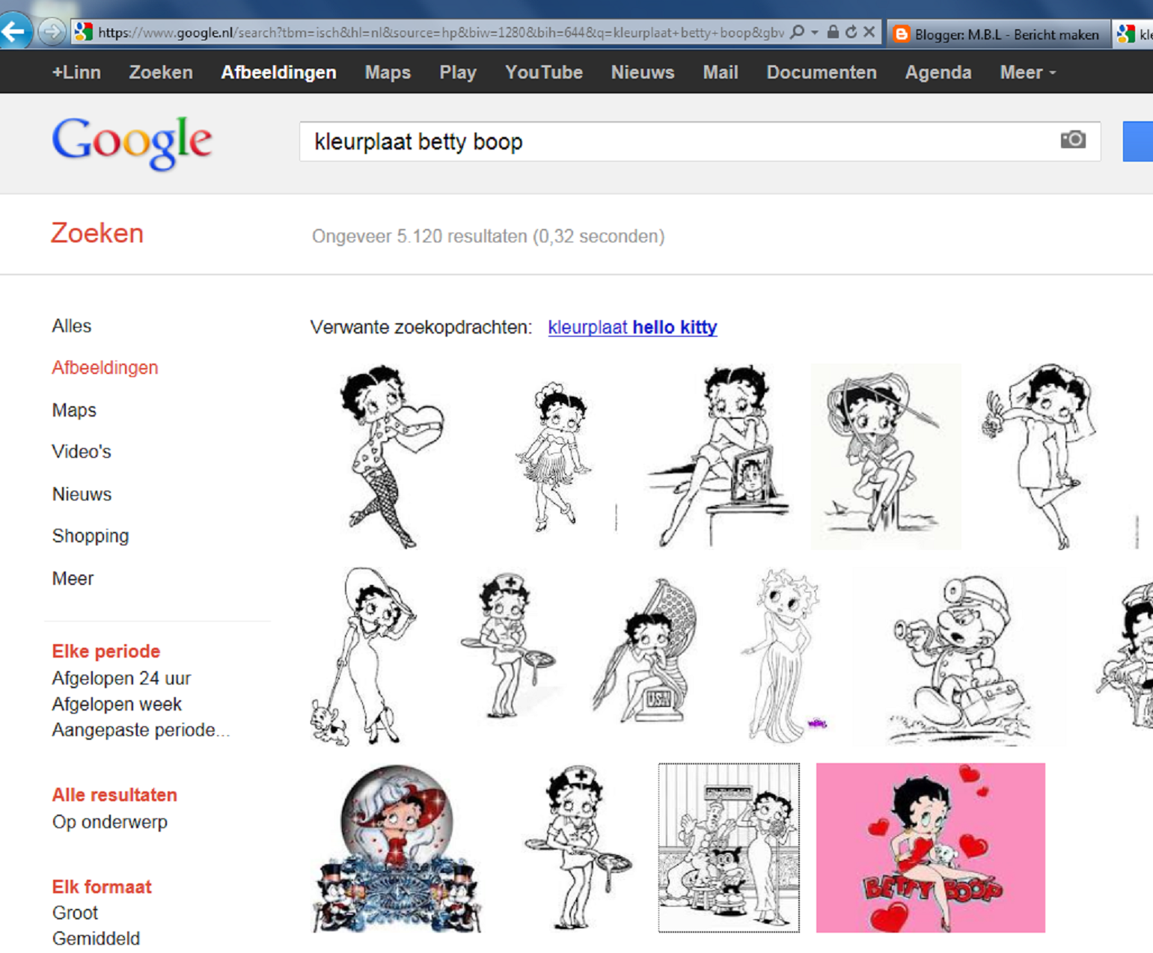Expand the Meer dropdown in top bar
This screenshot has height=953, width=1153.
point(1028,73)
